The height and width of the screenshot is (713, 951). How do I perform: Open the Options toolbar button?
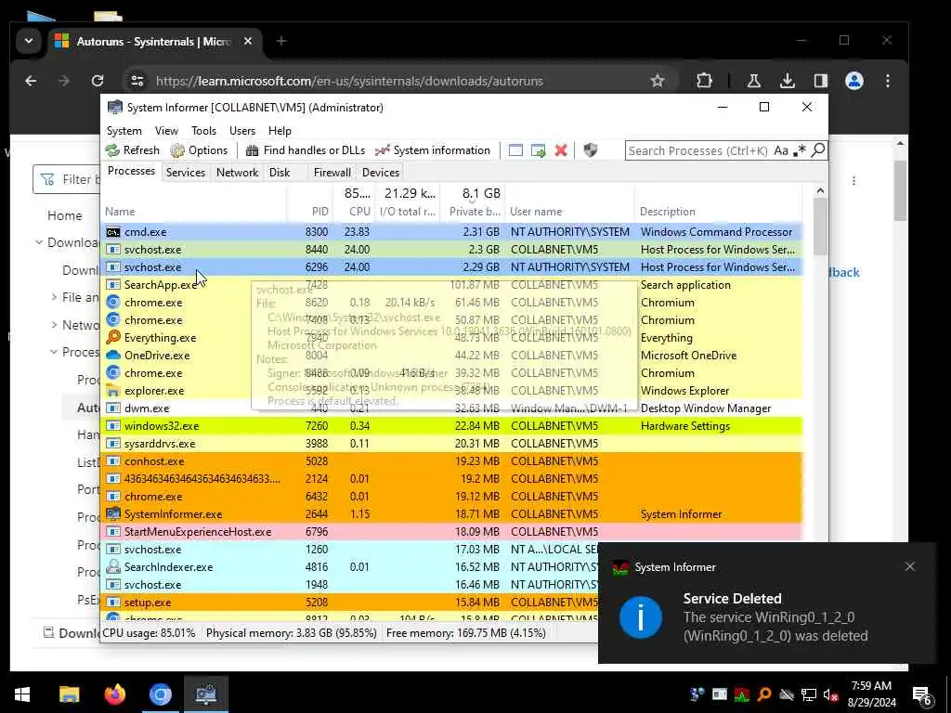(x=199, y=150)
